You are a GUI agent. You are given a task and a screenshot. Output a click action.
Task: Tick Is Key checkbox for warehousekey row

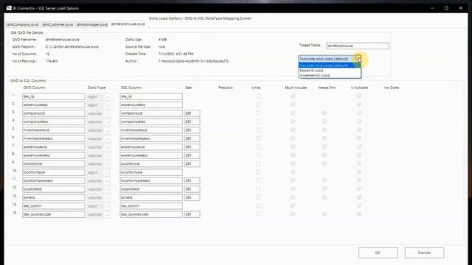click(258, 105)
